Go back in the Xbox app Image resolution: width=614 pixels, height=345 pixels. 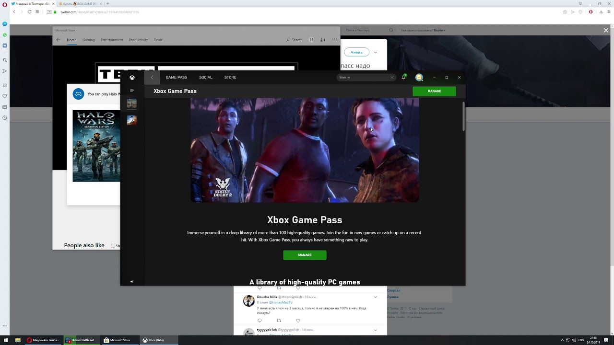tap(152, 77)
